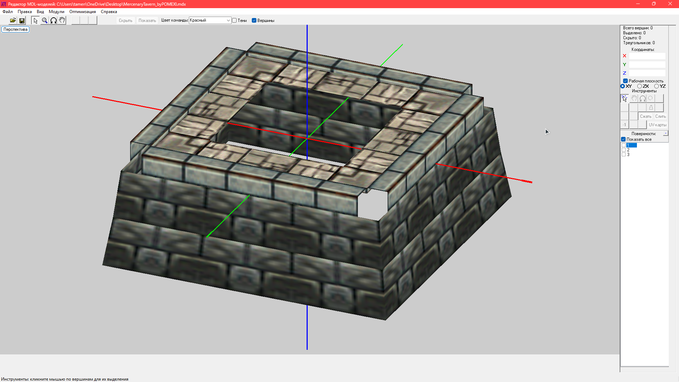
Task: Open the Перспектива view selector
Action: (x=16, y=29)
